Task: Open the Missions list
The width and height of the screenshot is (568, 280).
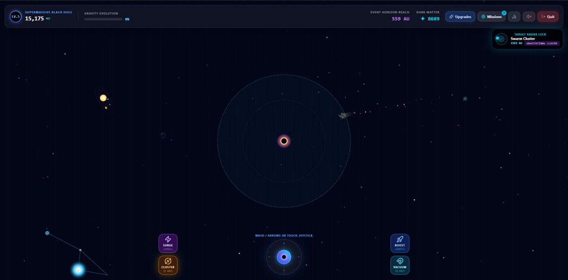Action: click(x=491, y=17)
